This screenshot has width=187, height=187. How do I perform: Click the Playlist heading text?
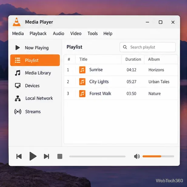pos(75,47)
